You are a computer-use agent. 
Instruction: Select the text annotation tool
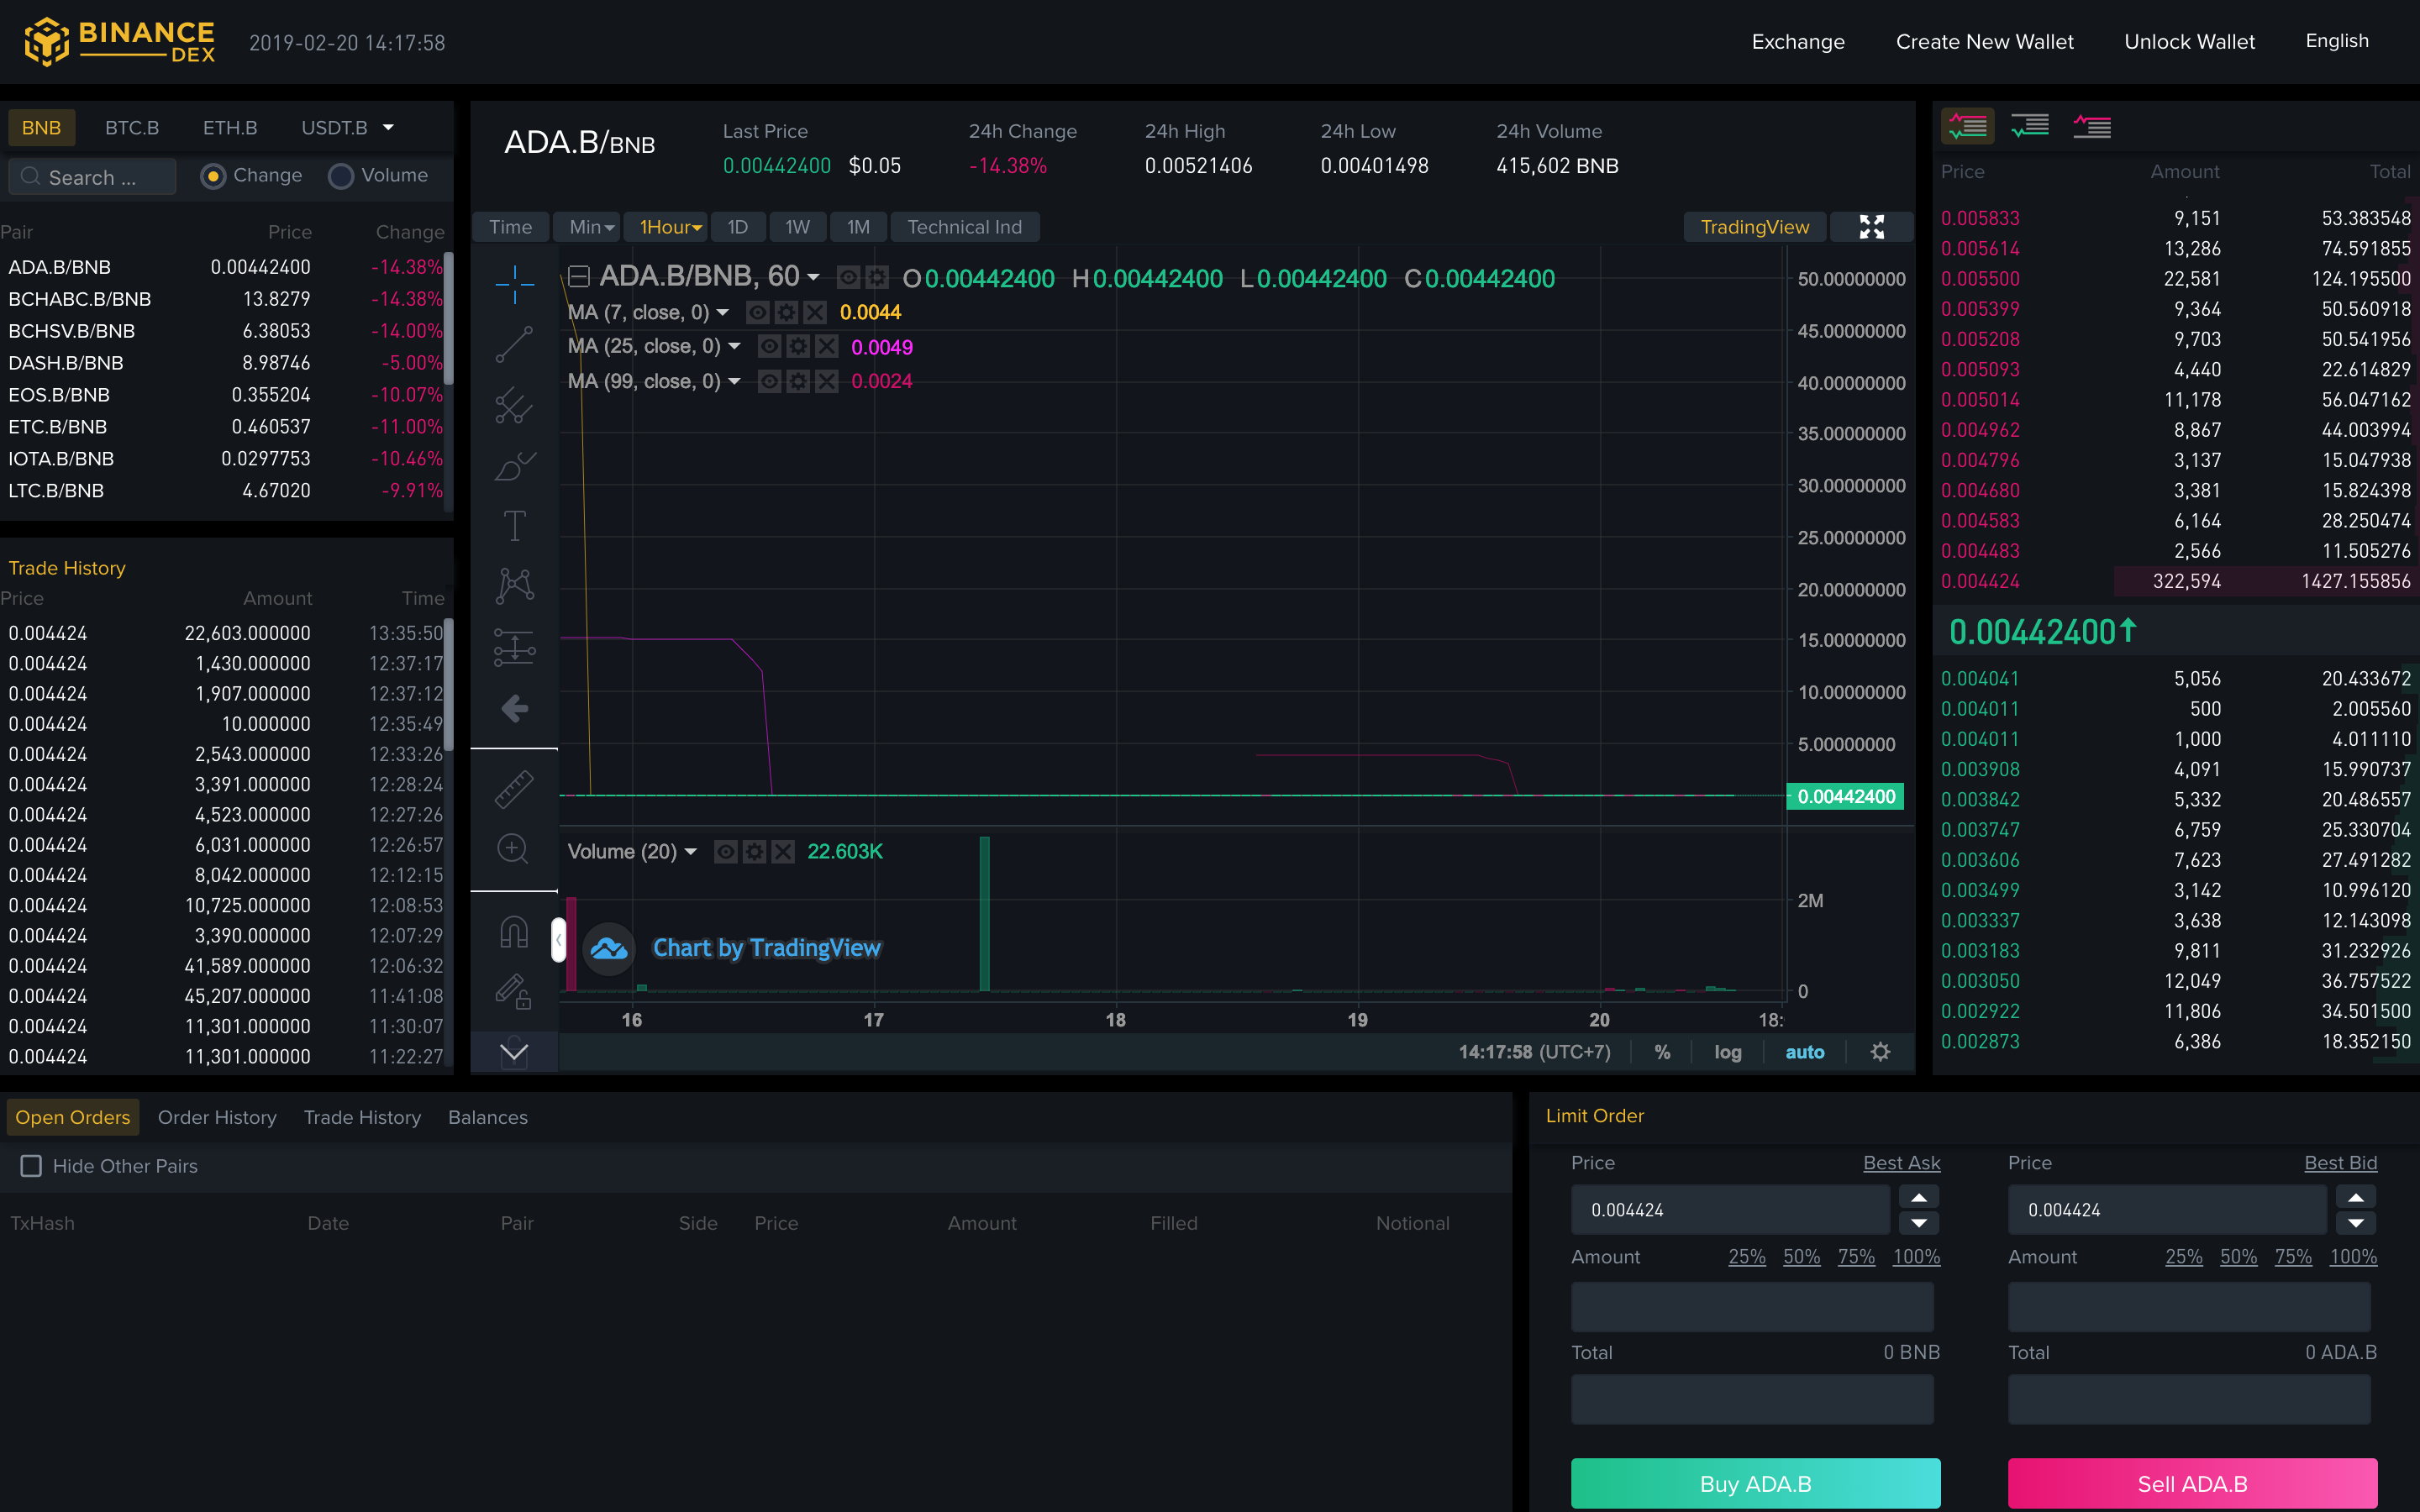click(514, 526)
